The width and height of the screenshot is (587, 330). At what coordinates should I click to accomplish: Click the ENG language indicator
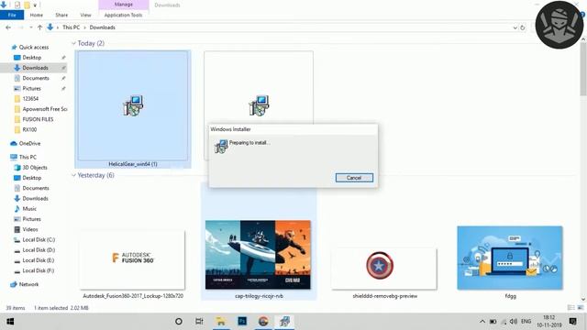(x=526, y=322)
